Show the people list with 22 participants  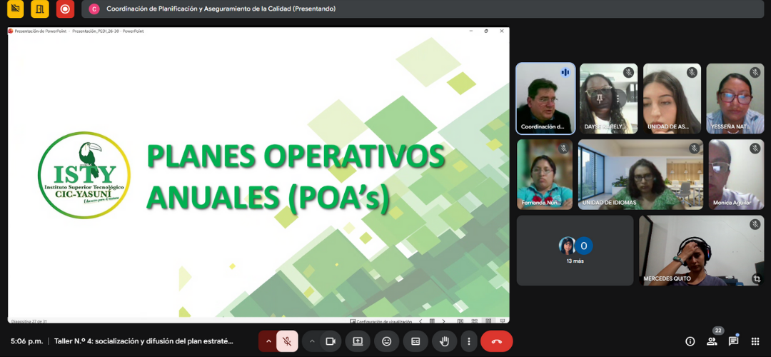tap(712, 341)
